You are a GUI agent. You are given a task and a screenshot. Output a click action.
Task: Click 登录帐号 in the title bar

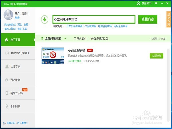point(146,3)
